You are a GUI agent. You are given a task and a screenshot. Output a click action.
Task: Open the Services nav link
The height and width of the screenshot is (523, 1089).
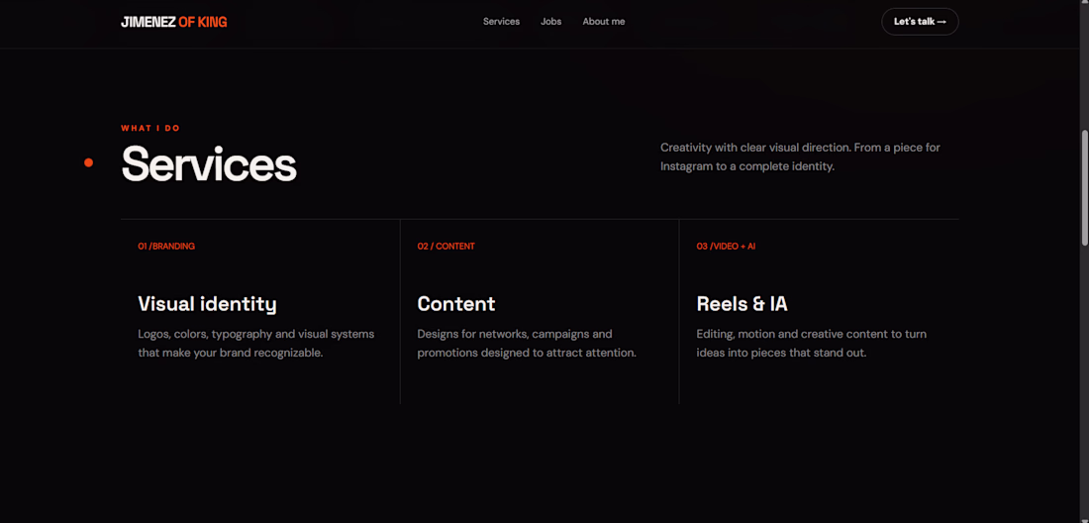(x=502, y=22)
